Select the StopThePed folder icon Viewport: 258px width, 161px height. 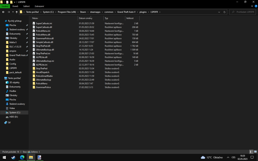[x=34, y=69]
